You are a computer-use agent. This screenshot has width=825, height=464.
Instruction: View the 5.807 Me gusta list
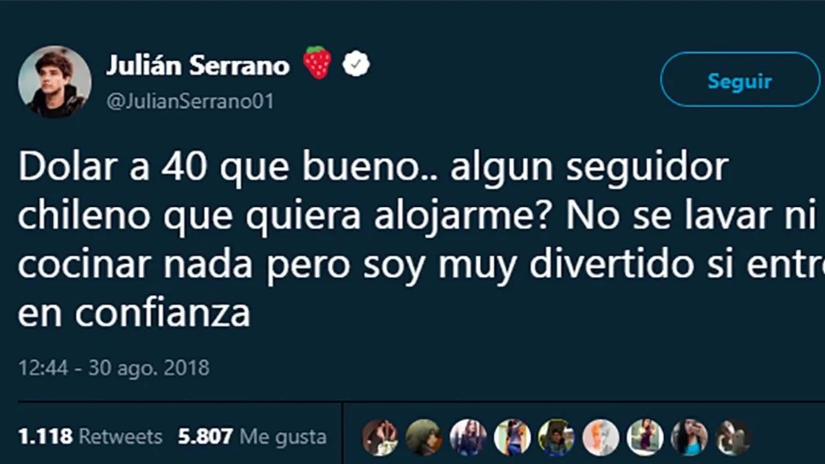point(252,436)
